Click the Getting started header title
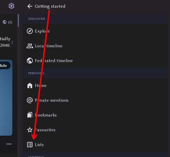This screenshot has height=157, width=170. [x=50, y=6]
